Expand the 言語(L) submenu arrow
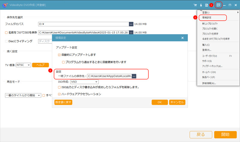 click(x=238, y=12)
